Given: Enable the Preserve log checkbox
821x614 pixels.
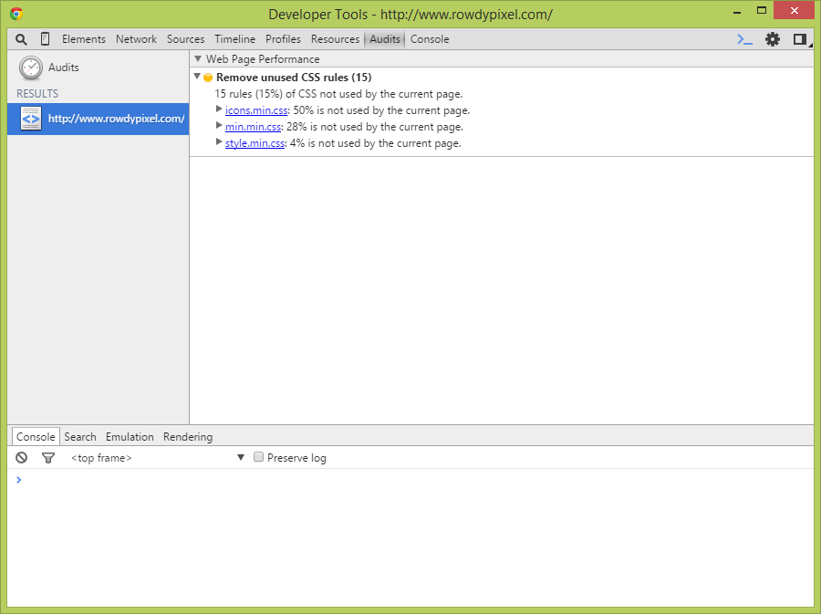Looking at the screenshot, I should [259, 457].
